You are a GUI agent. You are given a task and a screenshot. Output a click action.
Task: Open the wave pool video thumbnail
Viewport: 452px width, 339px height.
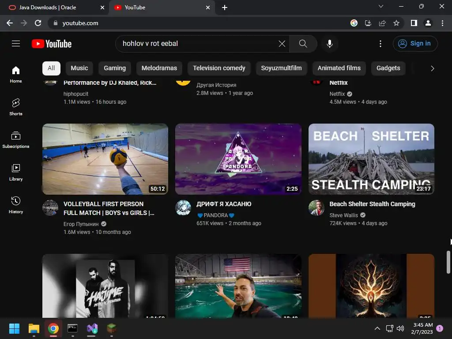pyautogui.click(x=238, y=286)
